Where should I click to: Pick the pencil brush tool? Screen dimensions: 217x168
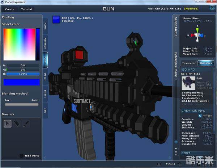(x=26, y=123)
